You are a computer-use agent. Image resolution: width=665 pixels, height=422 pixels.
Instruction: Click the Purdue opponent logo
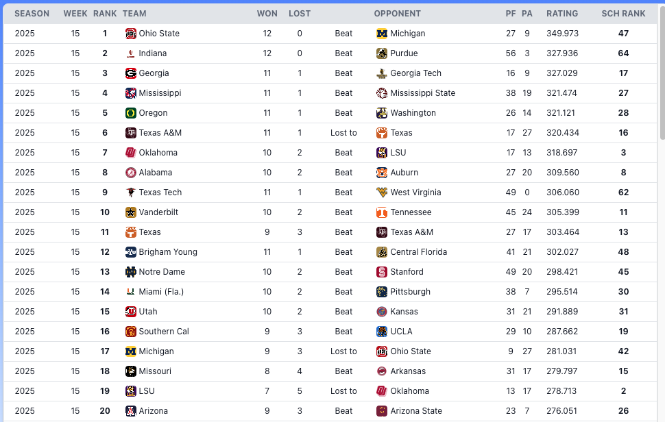pos(382,53)
